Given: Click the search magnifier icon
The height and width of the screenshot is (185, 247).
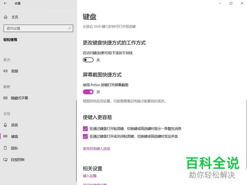Looking at the screenshot, I should pos(70,29).
